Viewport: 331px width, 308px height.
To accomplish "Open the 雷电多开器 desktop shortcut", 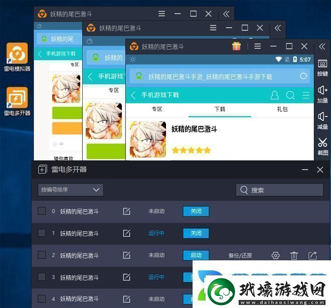I will click(x=17, y=101).
